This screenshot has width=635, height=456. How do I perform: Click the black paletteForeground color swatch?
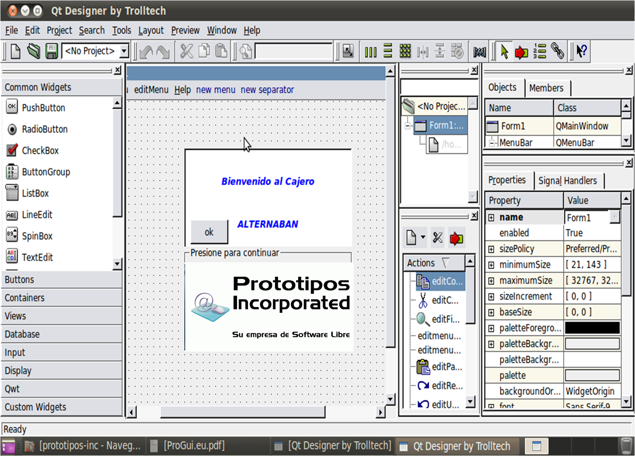tap(592, 328)
